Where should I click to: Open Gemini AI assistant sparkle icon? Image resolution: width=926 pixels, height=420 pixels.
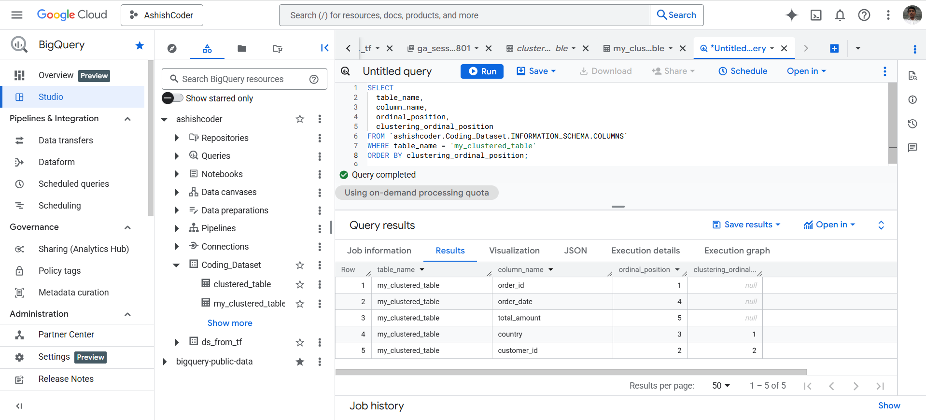[x=791, y=15]
